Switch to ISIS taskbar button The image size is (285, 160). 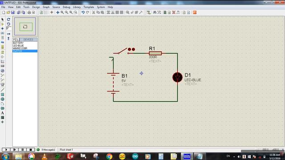[187, 156]
